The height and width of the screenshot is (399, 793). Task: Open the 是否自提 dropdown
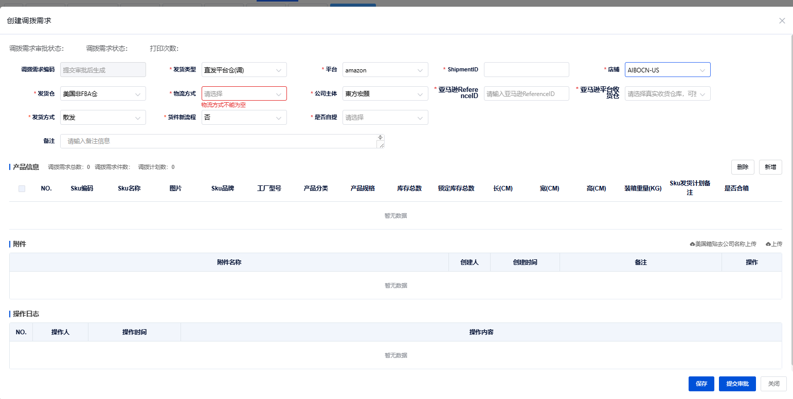[x=385, y=118]
